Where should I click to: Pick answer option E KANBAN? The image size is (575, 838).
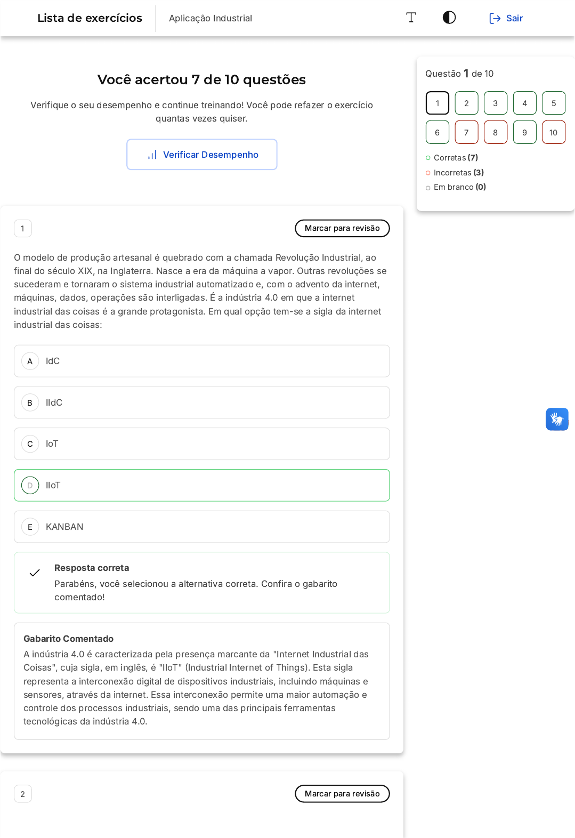pos(202,527)
